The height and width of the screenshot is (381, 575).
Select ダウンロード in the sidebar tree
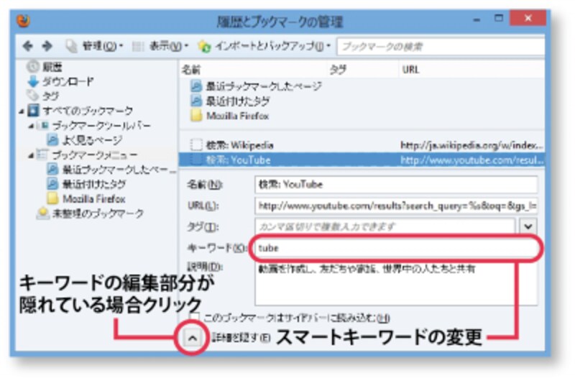point(68,81)
